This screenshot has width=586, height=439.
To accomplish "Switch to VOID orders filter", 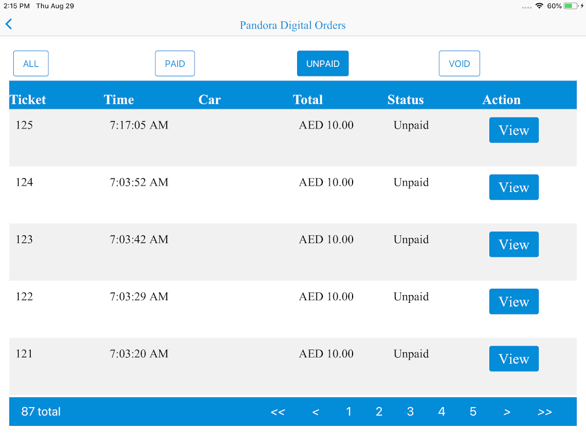I will [459, 64].
